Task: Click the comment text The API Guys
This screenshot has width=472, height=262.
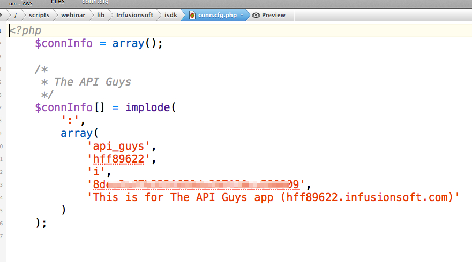Action: 92,82
